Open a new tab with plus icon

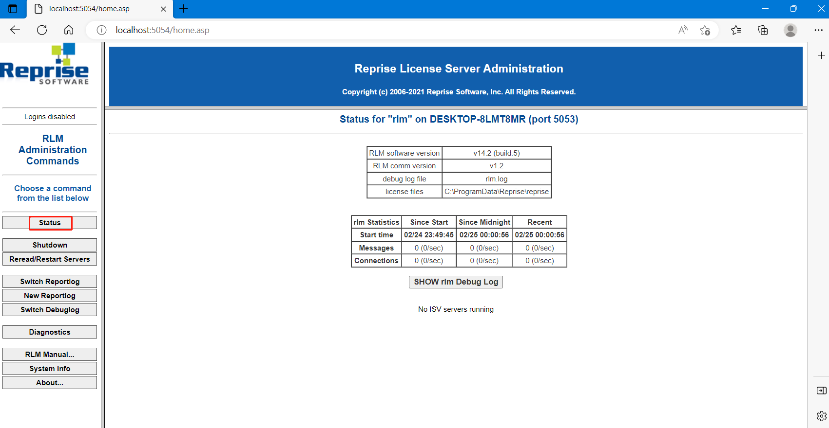tap(184, 8)
